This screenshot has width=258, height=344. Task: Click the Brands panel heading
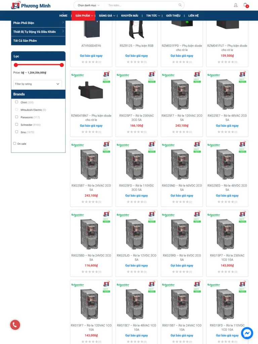pyautogui.click(x=38, y=94)
